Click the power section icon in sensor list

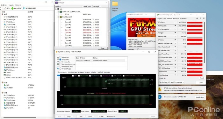3,93
